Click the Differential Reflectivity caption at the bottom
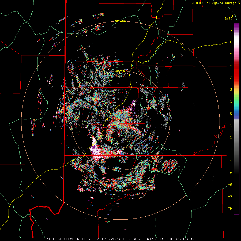 (x=120, y=239)
